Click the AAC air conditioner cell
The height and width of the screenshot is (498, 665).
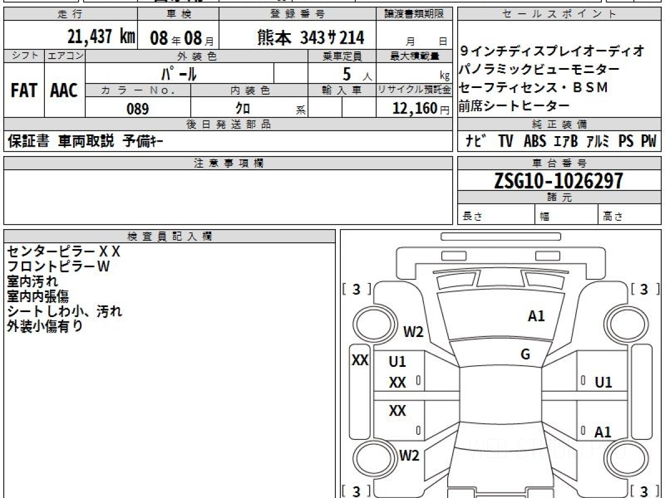64,91
